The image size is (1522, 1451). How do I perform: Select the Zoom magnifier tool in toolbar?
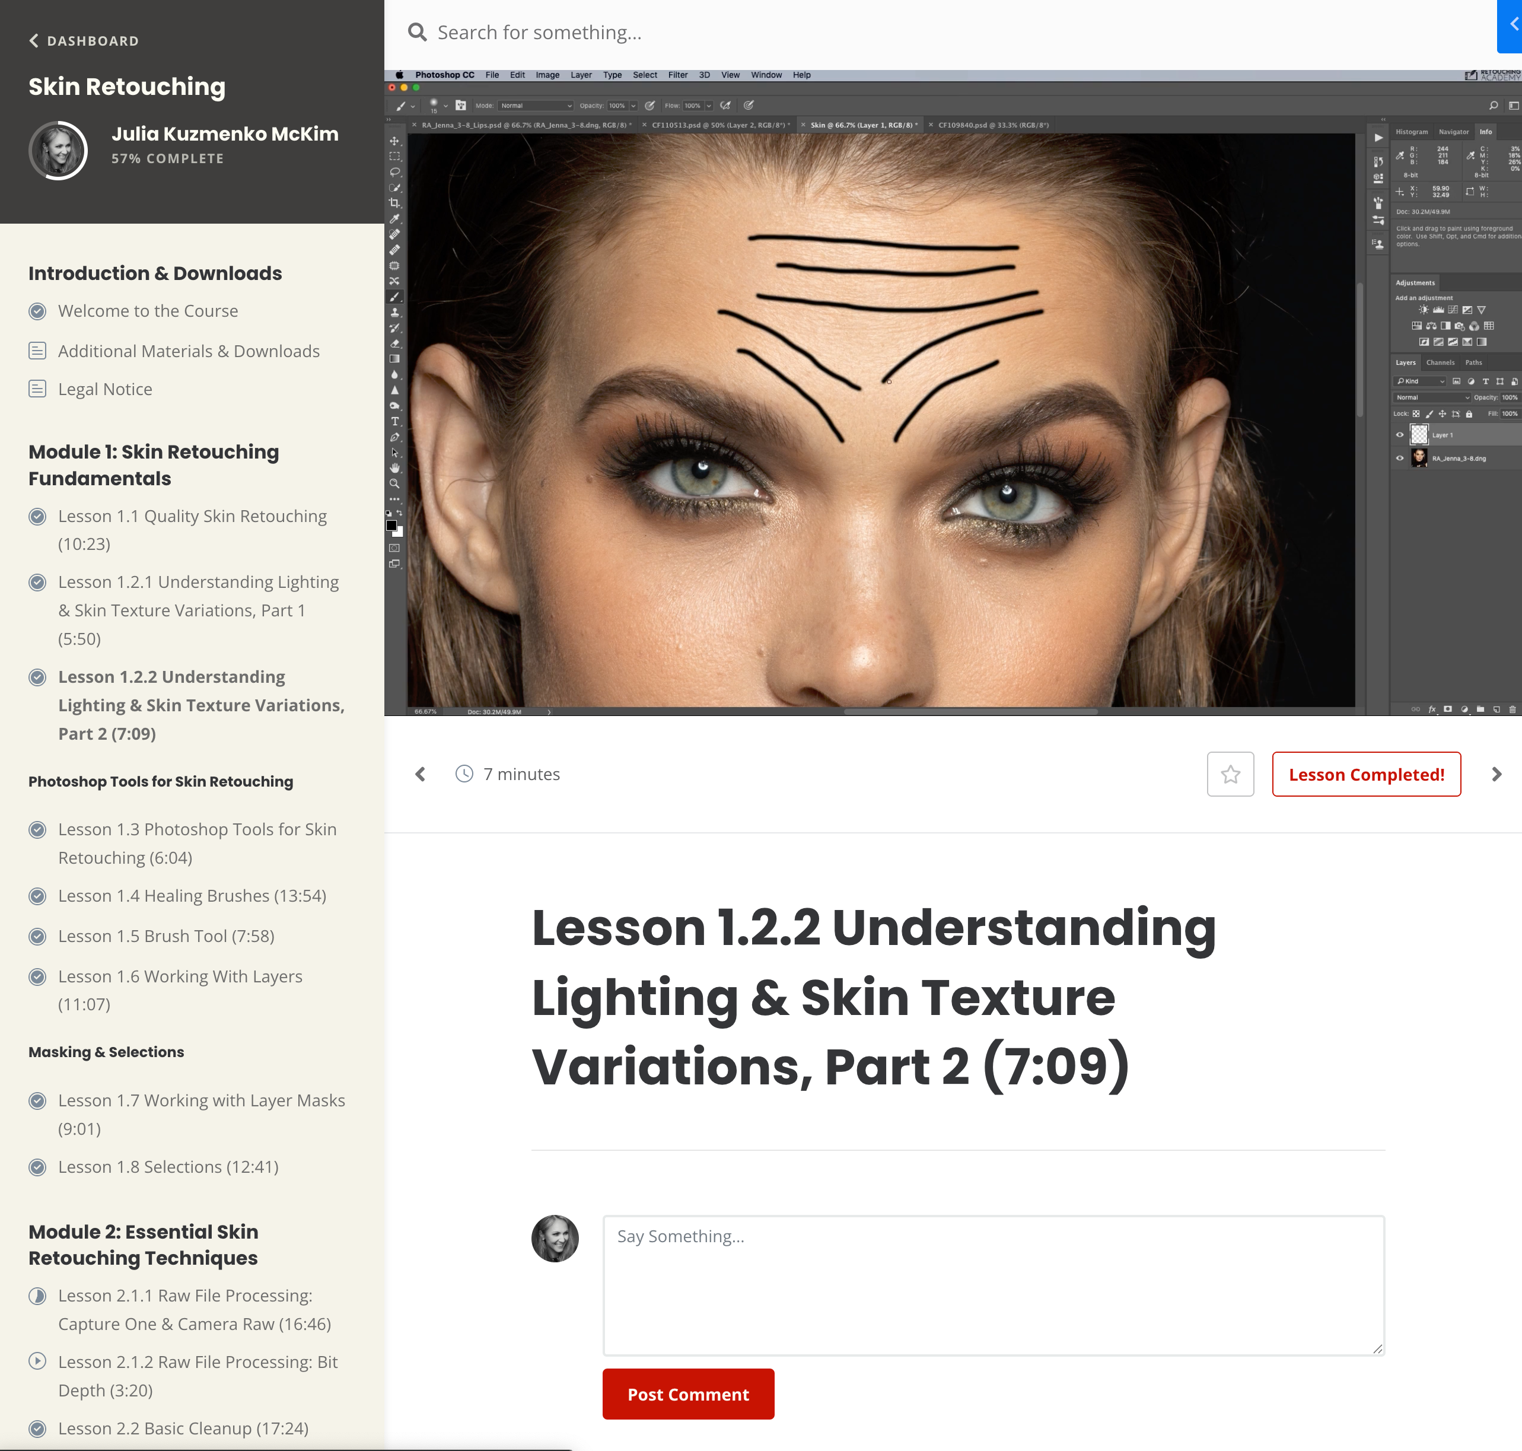[x=394, y=483]
